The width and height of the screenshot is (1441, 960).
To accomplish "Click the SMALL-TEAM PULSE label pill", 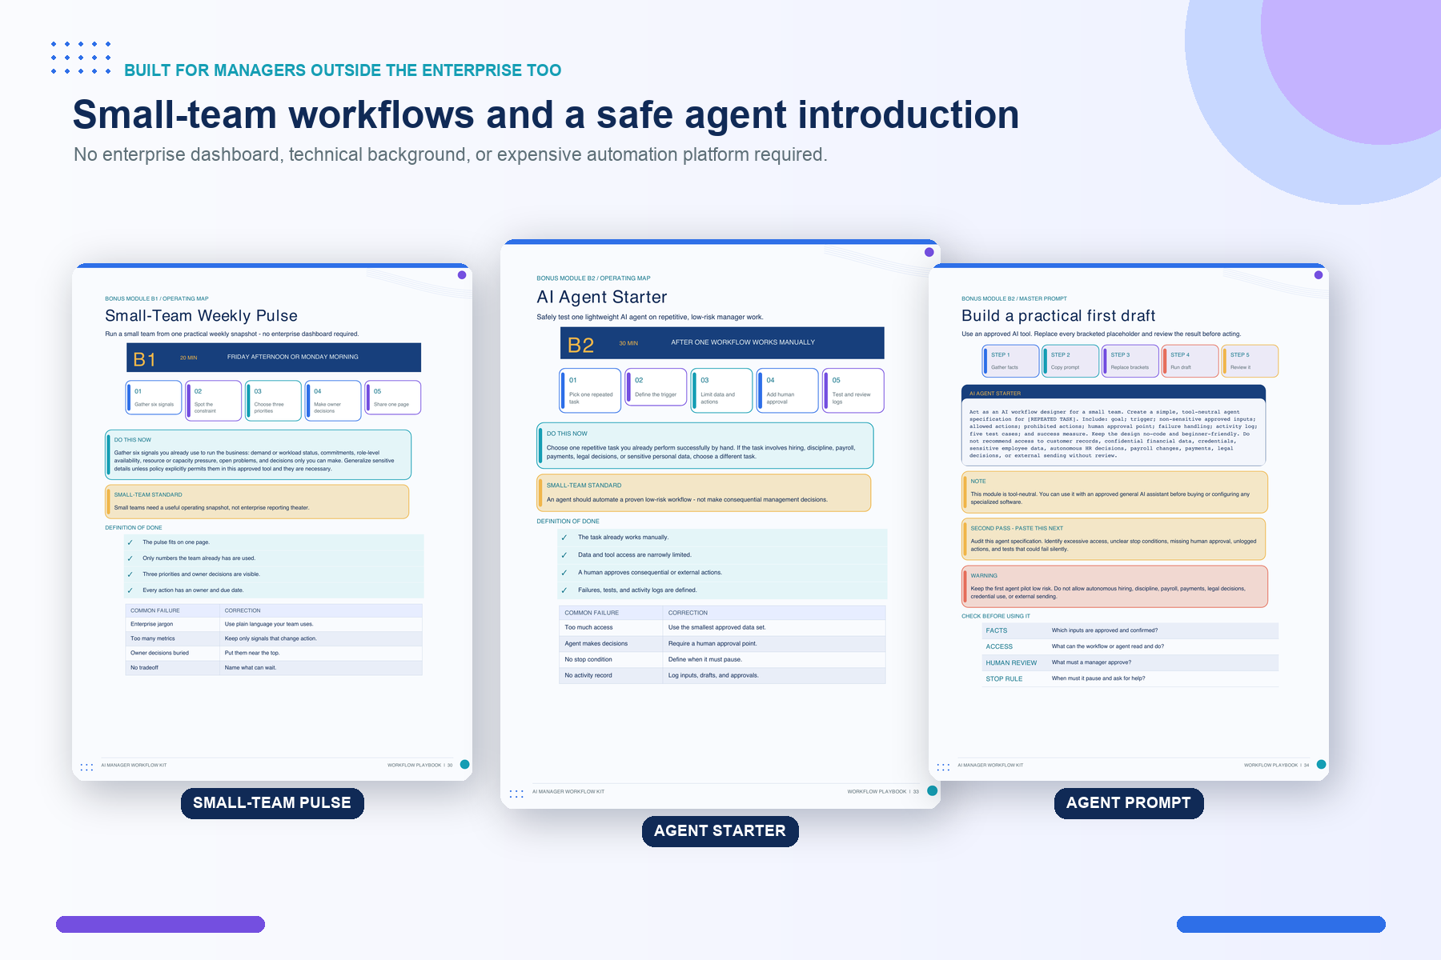I will click(272, 803).
